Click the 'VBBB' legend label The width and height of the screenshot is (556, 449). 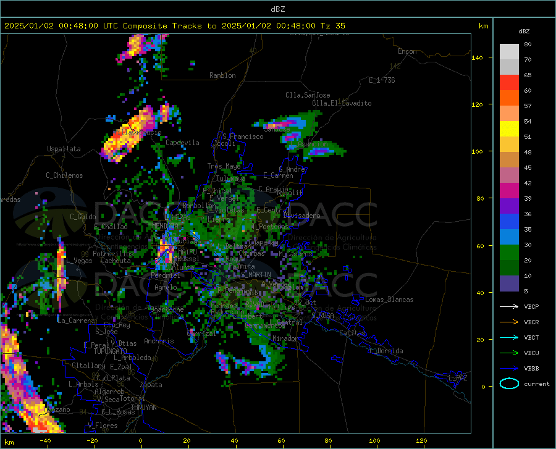(531, 369)
